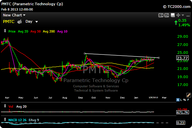Click the 25.00 price scale label

pos(183,53)
